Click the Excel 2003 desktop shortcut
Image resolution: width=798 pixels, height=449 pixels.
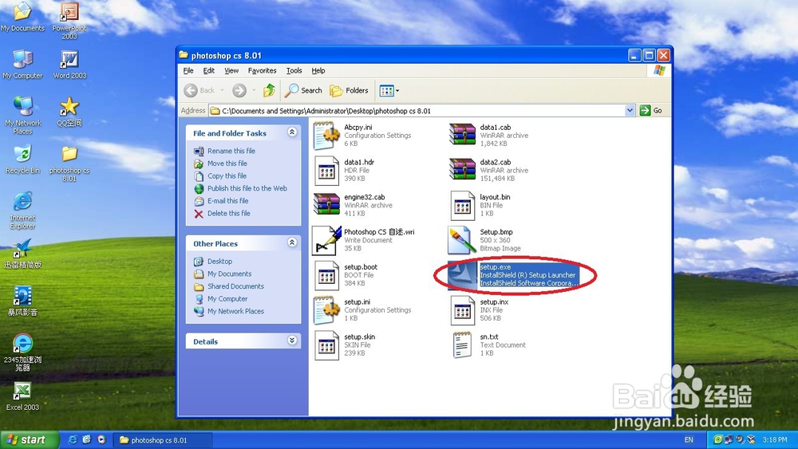pyautogui.click(x=22, y=396)
